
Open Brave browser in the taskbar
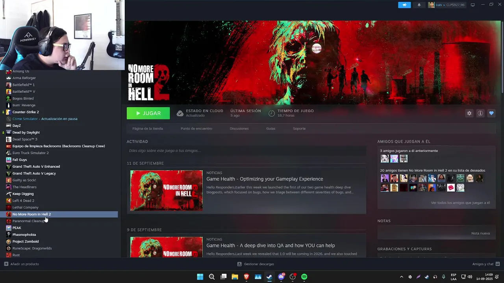(x=246, y=277)
